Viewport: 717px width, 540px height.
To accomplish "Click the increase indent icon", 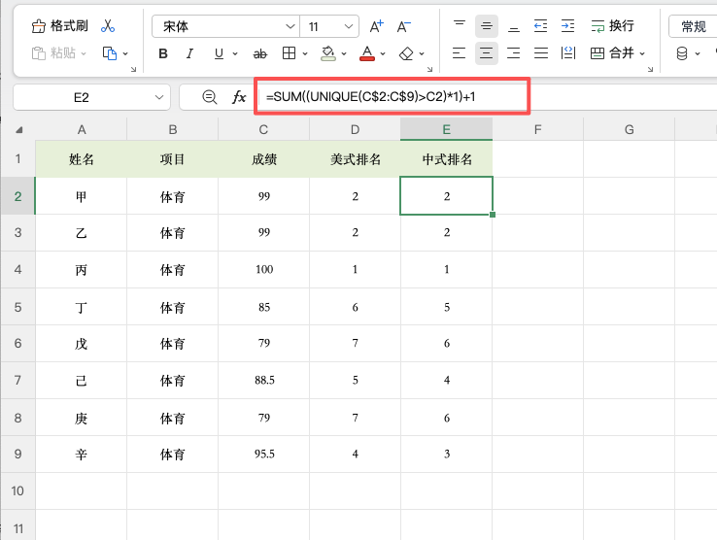I will (567, 26).
